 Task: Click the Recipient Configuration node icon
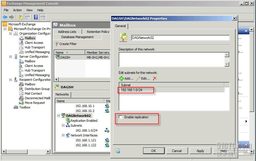click(16, 80)
